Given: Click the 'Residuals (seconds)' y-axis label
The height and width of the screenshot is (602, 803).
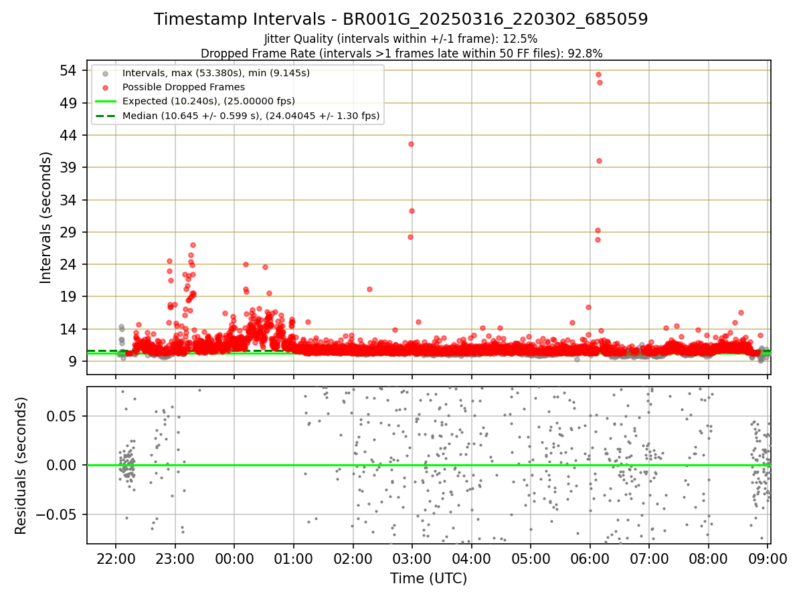Looking at the screenshot, I should pos(21,466).
